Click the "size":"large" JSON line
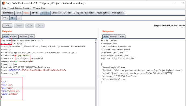The image size is (186, 106). (x=7, y=88)
